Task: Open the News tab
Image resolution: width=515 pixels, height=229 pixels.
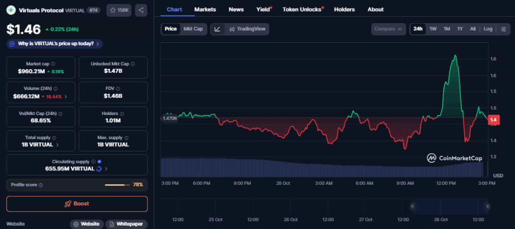Action: coord(236,10)
